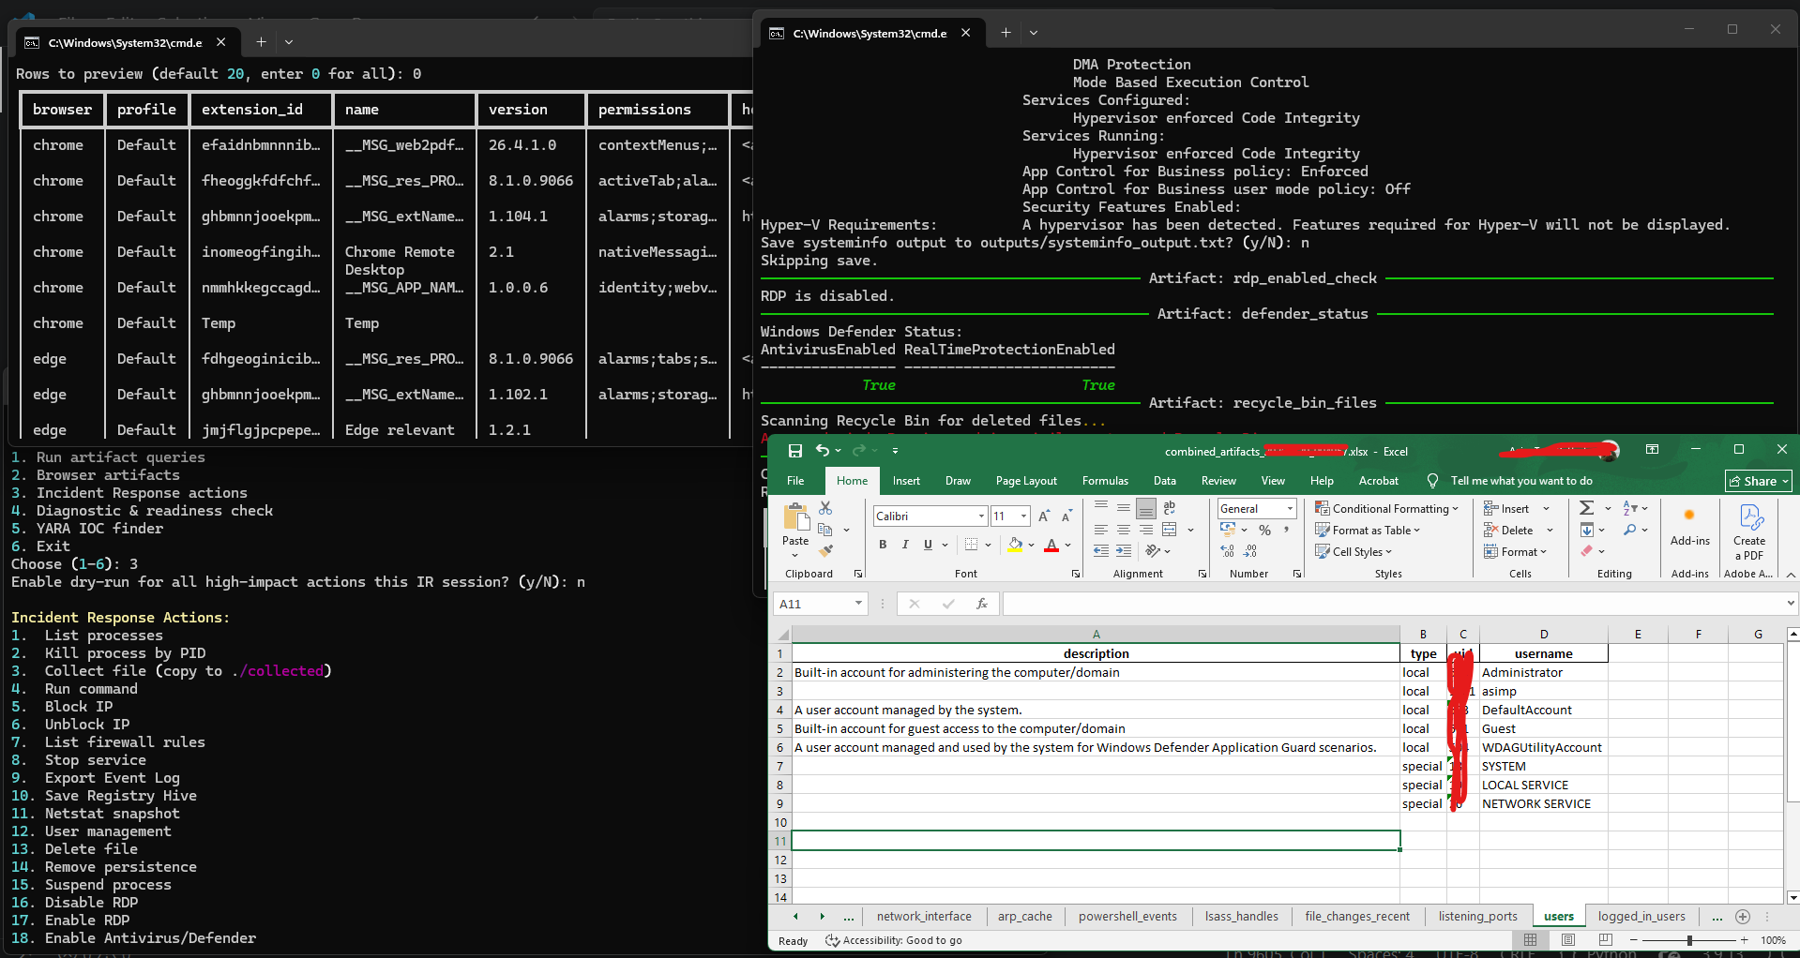1800x958 pixels.
Task: Toggle Wrap Text
Action: (1169, 508)
